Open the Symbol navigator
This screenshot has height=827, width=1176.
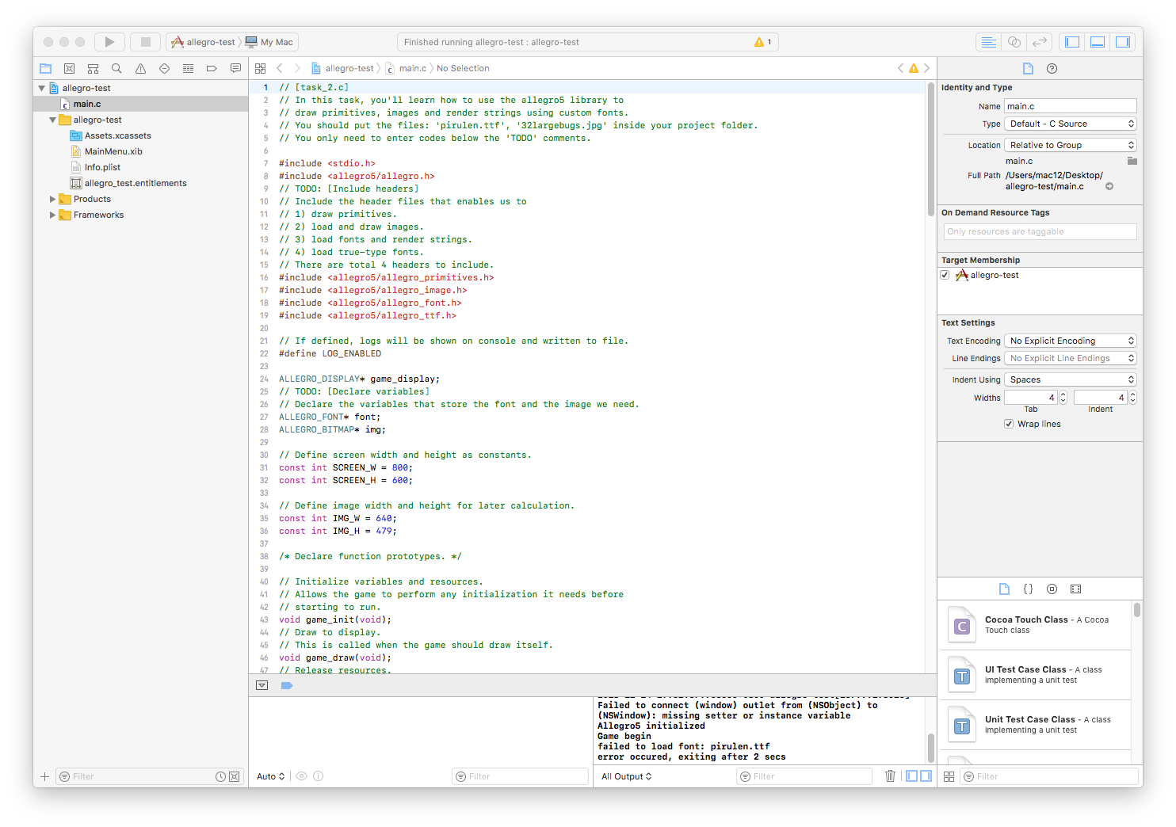coord(93,68)
